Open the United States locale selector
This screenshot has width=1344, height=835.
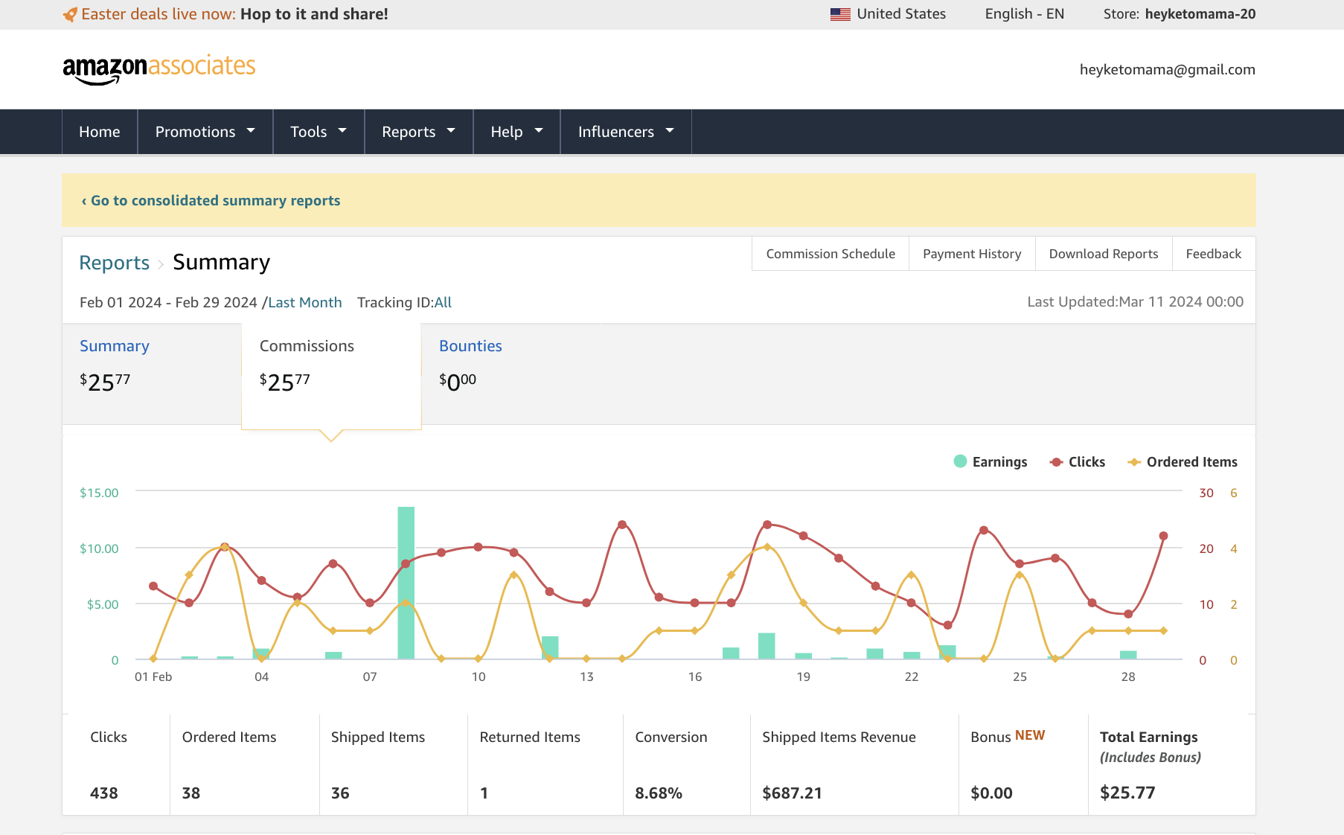click(x=888, y=14)
